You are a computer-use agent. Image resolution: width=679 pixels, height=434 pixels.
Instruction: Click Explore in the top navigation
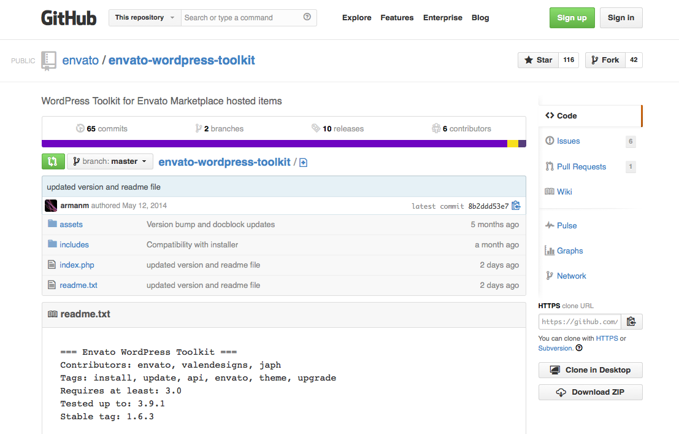tap(357, 18)
